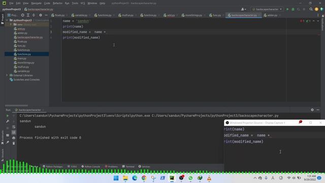Viewport: 325px width, 183px height.
Task: Open the TODO tool window
Action: [72, 167]
